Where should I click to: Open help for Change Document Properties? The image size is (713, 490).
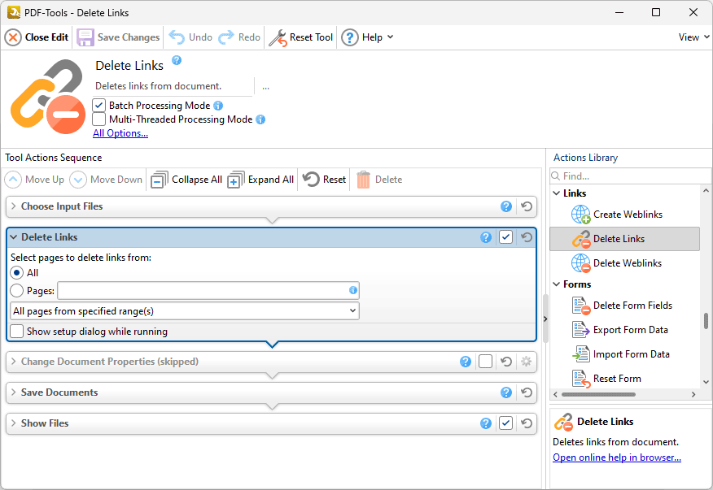click(466, 362)
